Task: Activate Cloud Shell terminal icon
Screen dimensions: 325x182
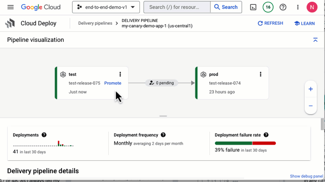Action: click(253, 7)
